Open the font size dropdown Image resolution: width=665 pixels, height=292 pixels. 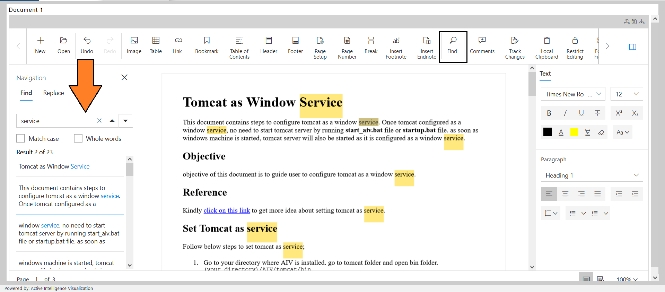coord(627,94)
